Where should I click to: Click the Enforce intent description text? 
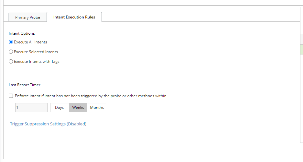click(91, 96)
